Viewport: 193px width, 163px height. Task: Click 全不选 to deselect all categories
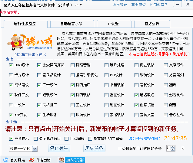click(x=11, y=122)
